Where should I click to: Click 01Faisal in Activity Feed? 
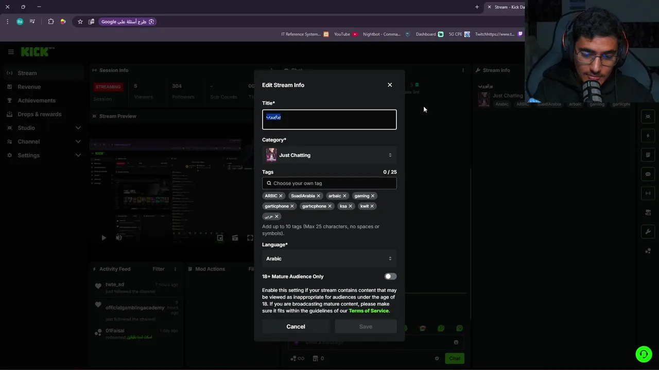[x=115, y=330]
